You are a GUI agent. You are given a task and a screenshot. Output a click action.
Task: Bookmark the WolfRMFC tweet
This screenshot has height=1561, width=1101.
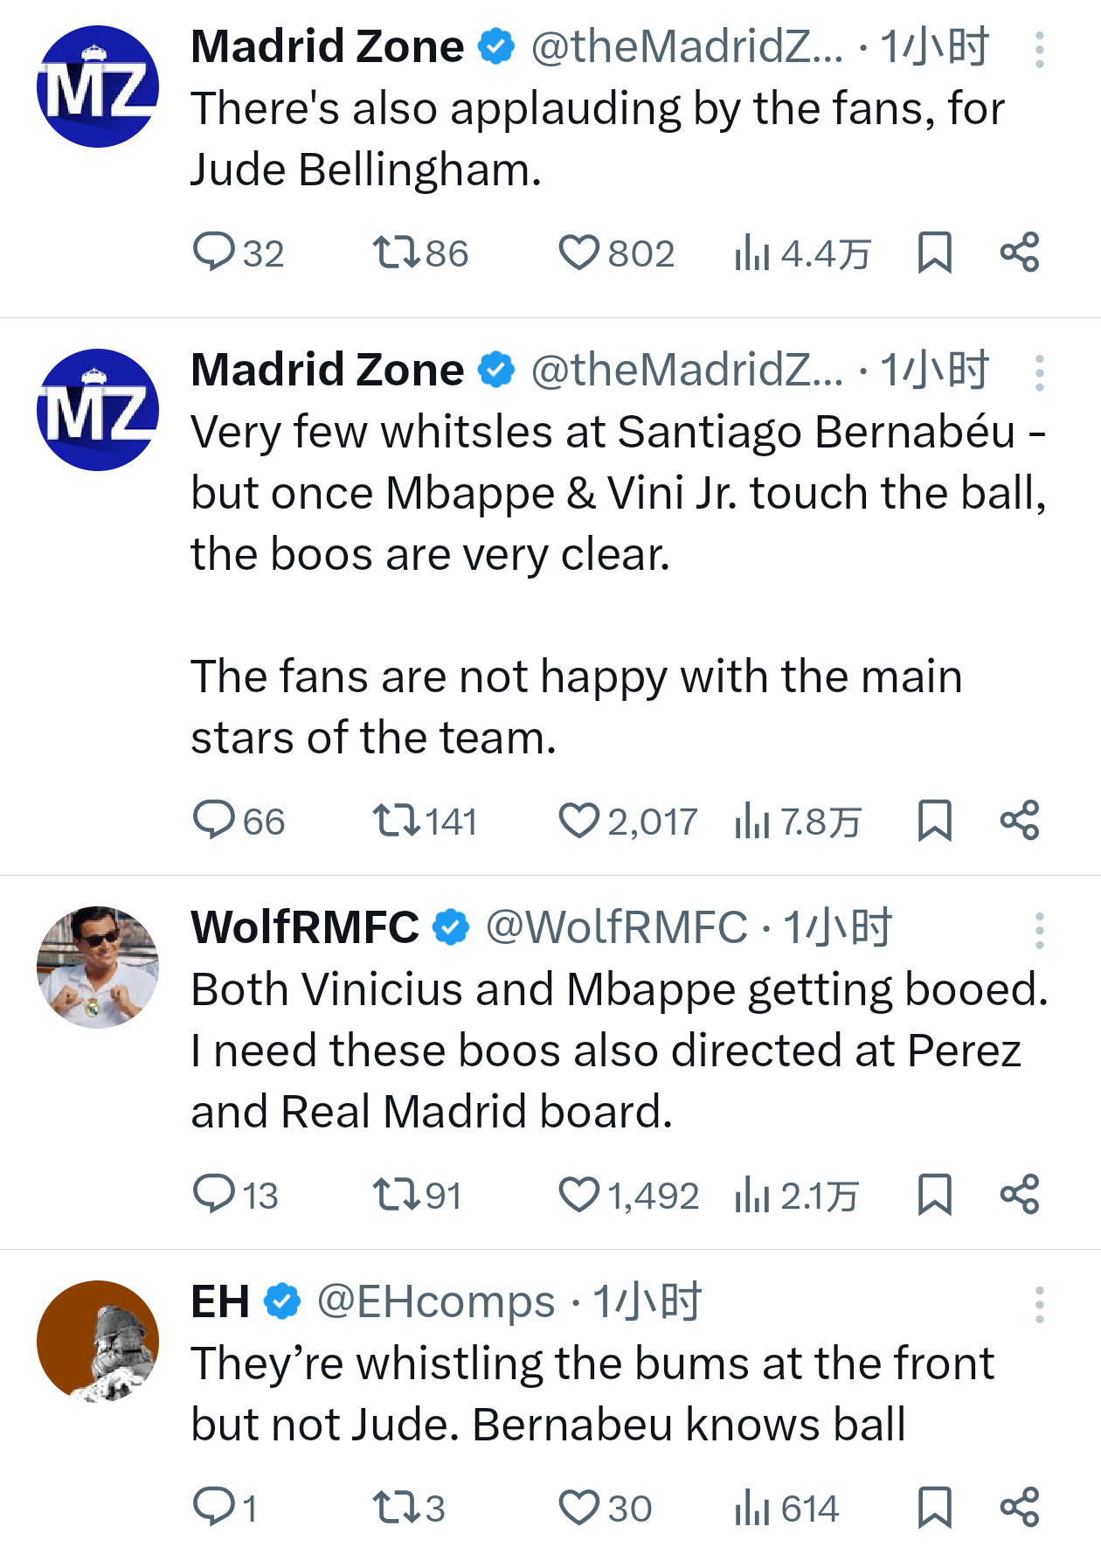(934, 1195)
